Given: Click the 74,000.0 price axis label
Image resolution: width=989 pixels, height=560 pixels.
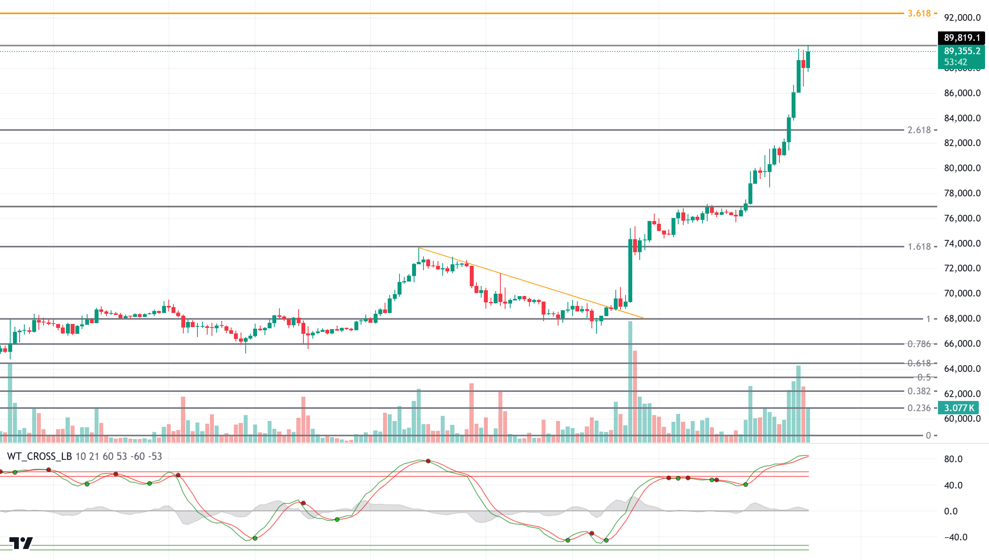Looking at the screenshot, I should (962, 243).
